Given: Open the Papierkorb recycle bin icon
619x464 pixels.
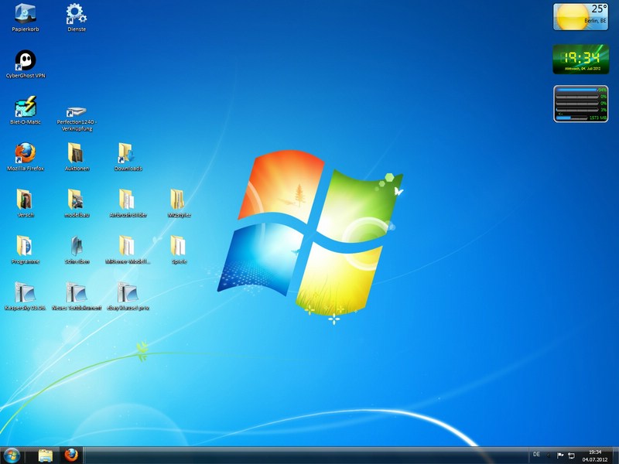Looking at the screenshot, I should [x=26, y=17].
